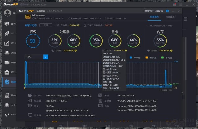Select the active performance chart sidebar icon
This screenshot has width=198, height=129.
pos(6,82)
